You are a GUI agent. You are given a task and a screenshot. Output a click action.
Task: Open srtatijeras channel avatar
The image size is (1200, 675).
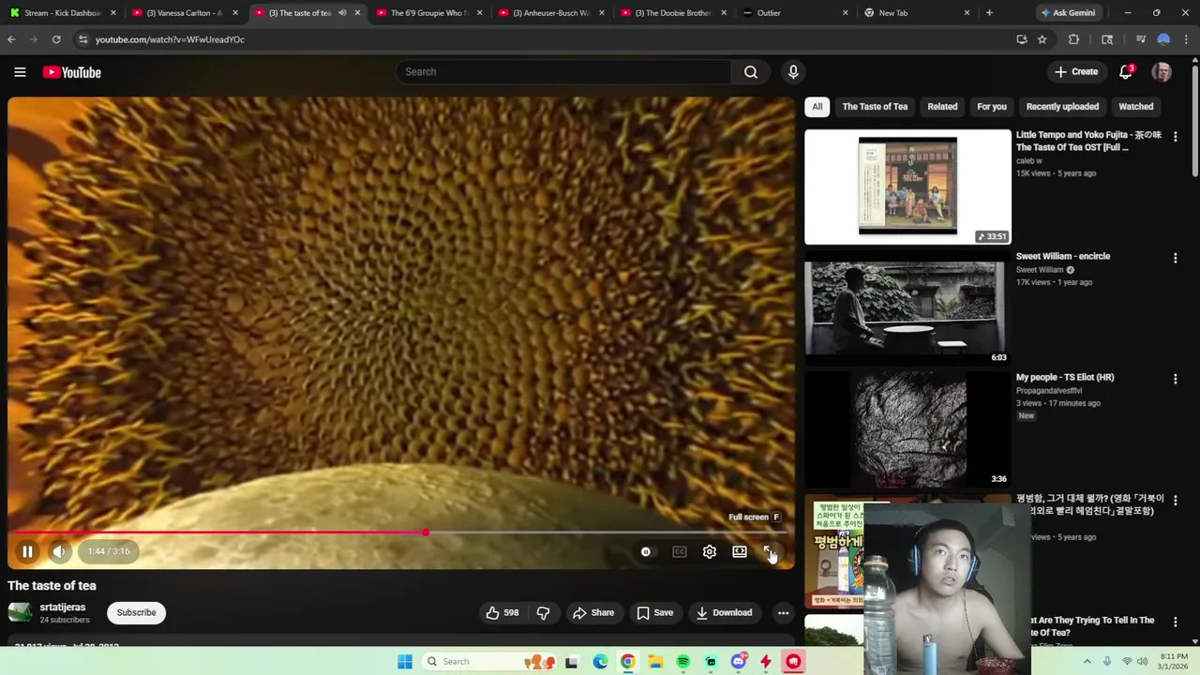(19, 613)
